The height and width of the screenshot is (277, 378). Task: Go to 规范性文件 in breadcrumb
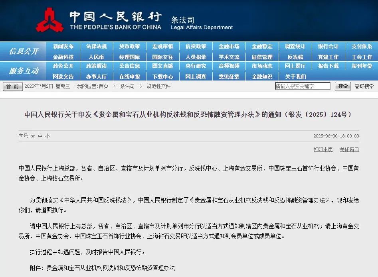click(158, 86)
